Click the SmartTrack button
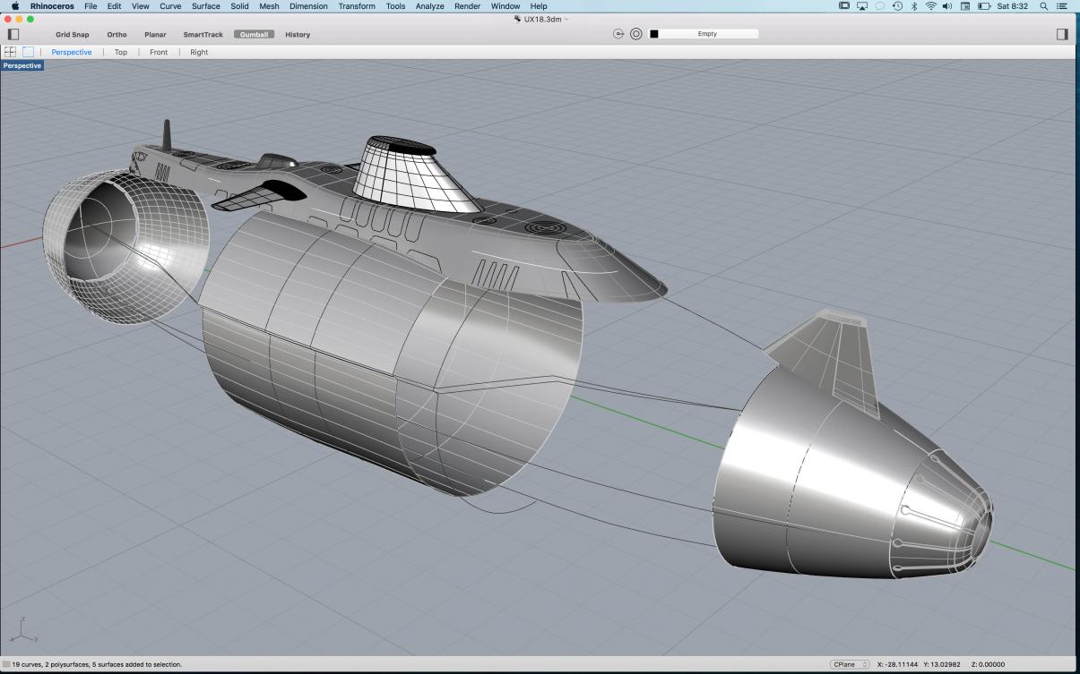Screen dimensions: 1080x674 [203, 35]
